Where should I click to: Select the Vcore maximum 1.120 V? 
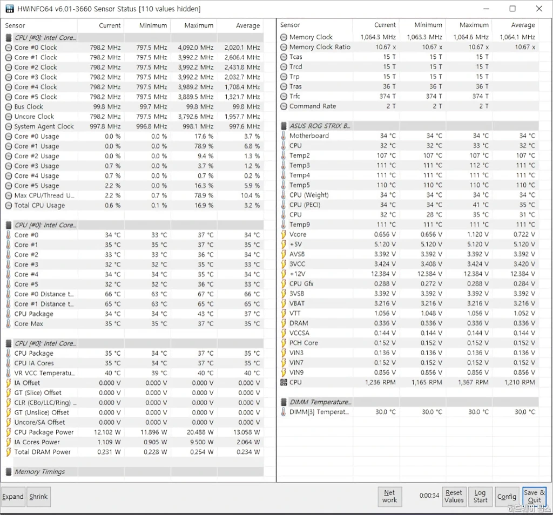tap(477, 234)
